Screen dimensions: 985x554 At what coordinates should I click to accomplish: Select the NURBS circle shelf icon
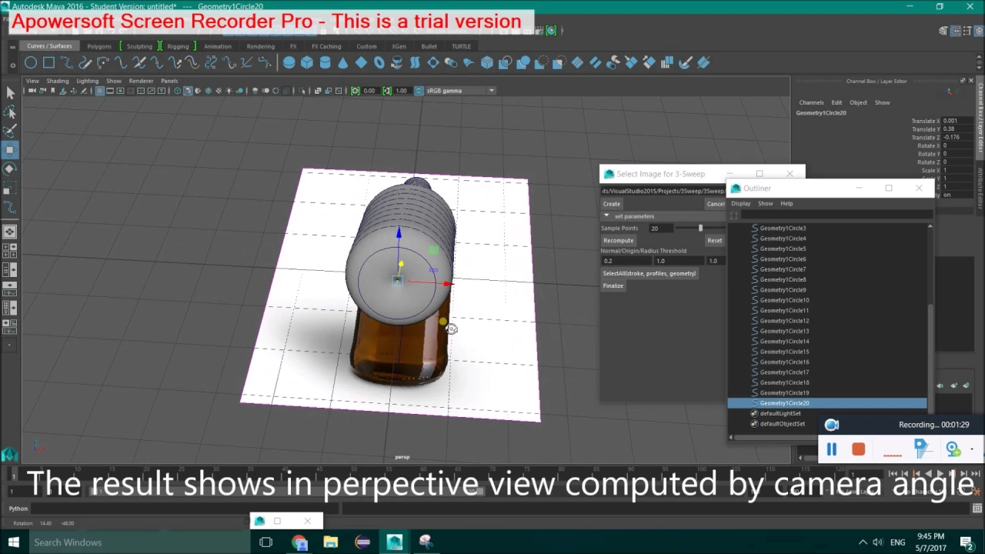30,62
